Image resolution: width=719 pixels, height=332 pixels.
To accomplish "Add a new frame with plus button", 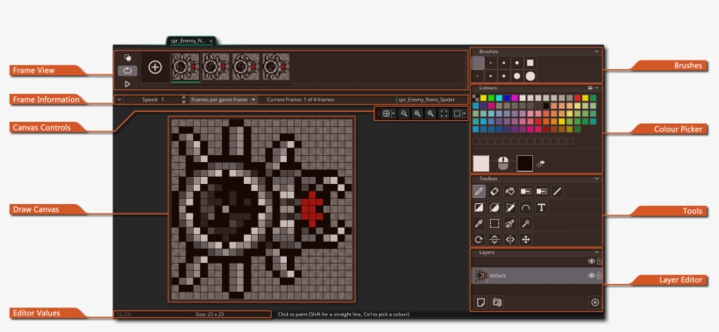I will tap(155, 67).
